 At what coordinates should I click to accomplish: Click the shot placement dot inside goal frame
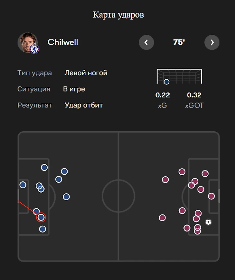tap(166, 82)
